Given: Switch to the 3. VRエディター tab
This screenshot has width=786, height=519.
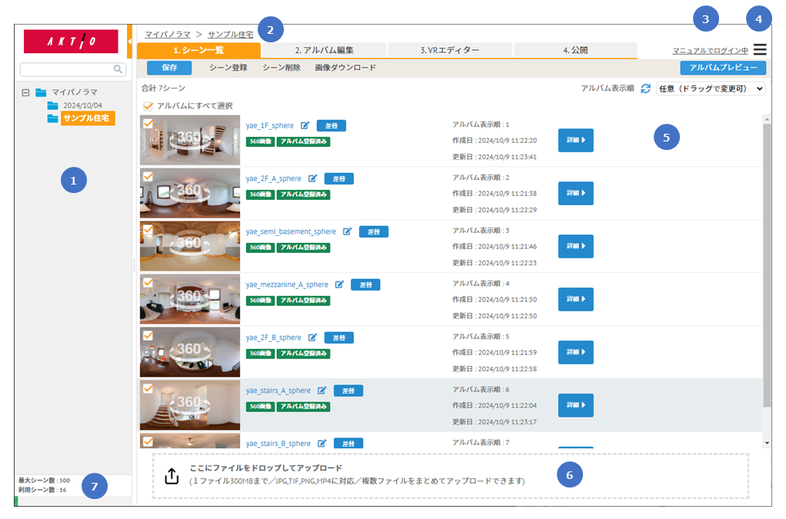Looking at the screenshot, I should pyautogui.click(x=450, y=51).
